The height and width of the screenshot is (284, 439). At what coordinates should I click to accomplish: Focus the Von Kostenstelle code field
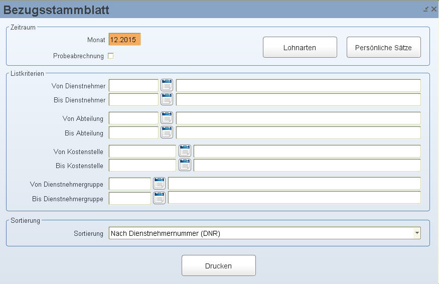(142, 151)
